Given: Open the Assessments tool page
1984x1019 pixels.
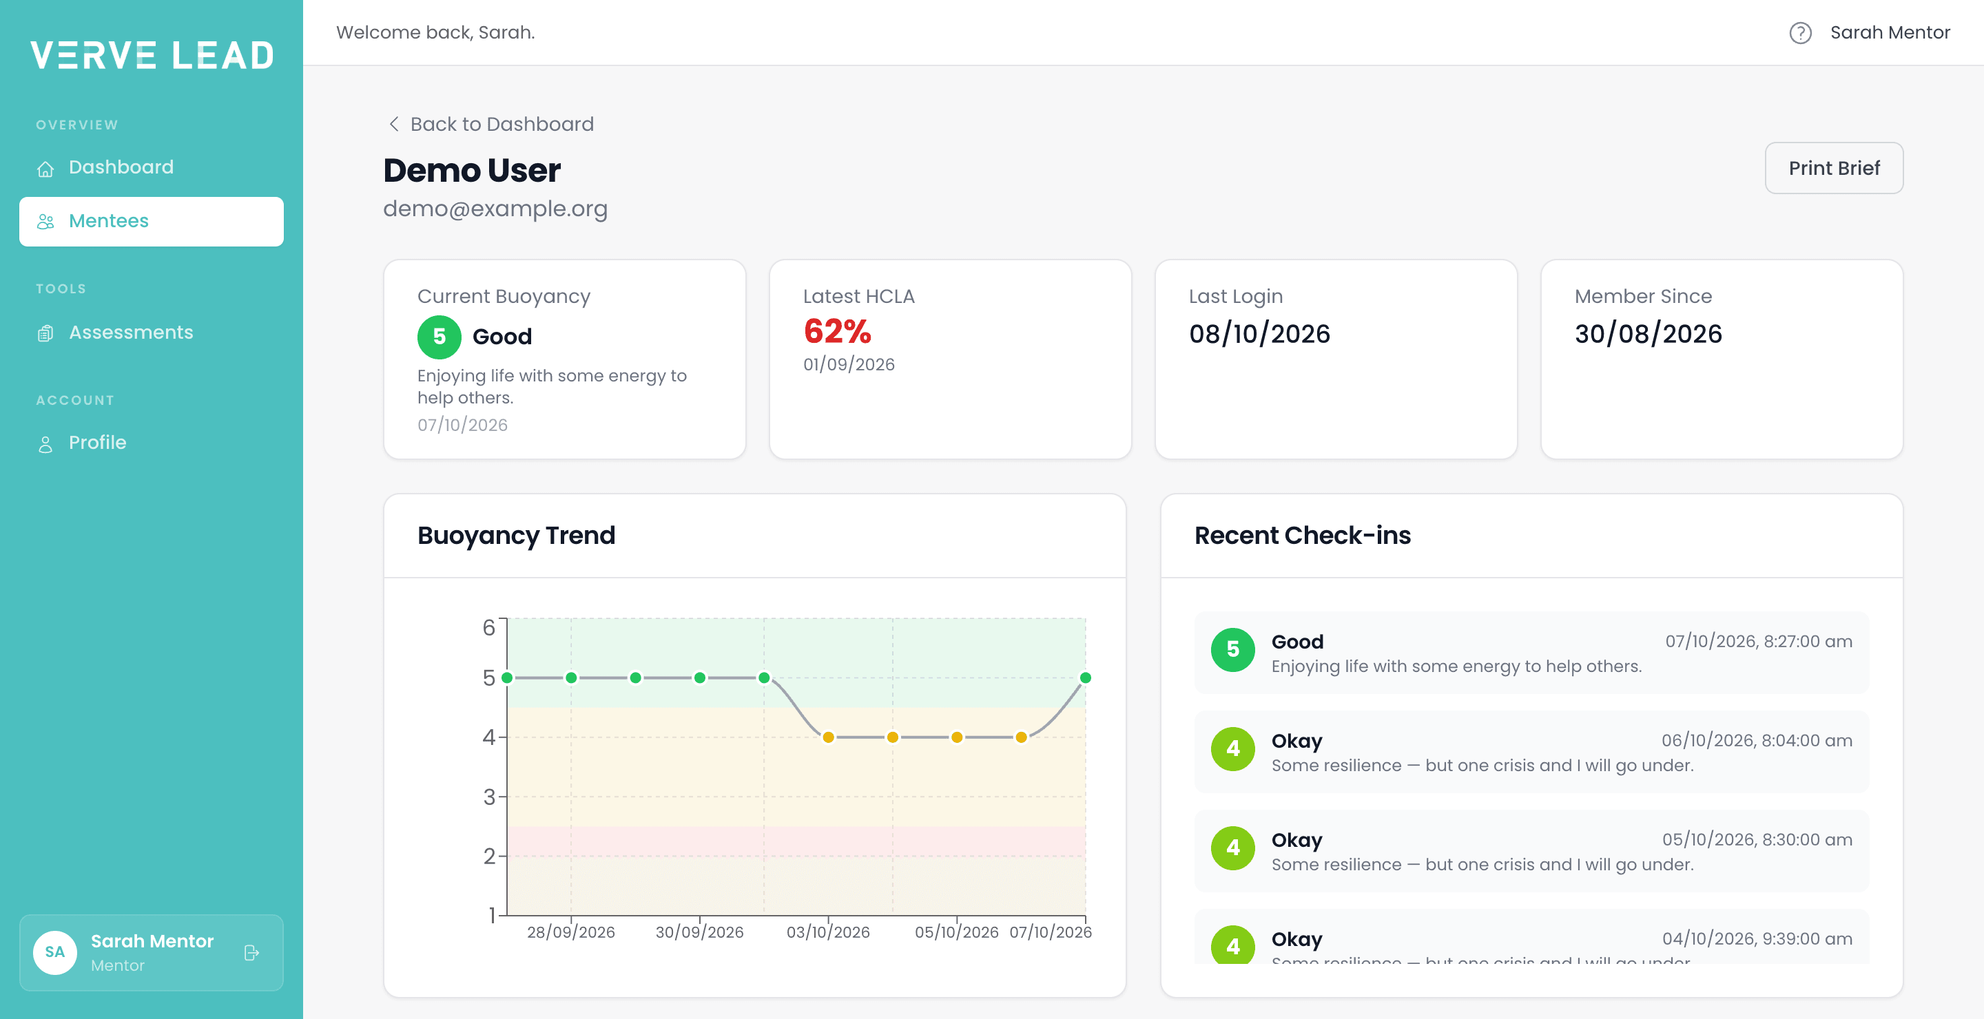Looking at the screenshot, I should pos(151,333).
